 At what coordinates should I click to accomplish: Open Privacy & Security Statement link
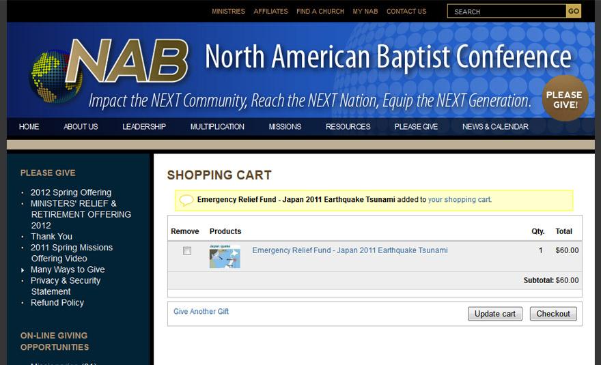click(x=66, y=286)
